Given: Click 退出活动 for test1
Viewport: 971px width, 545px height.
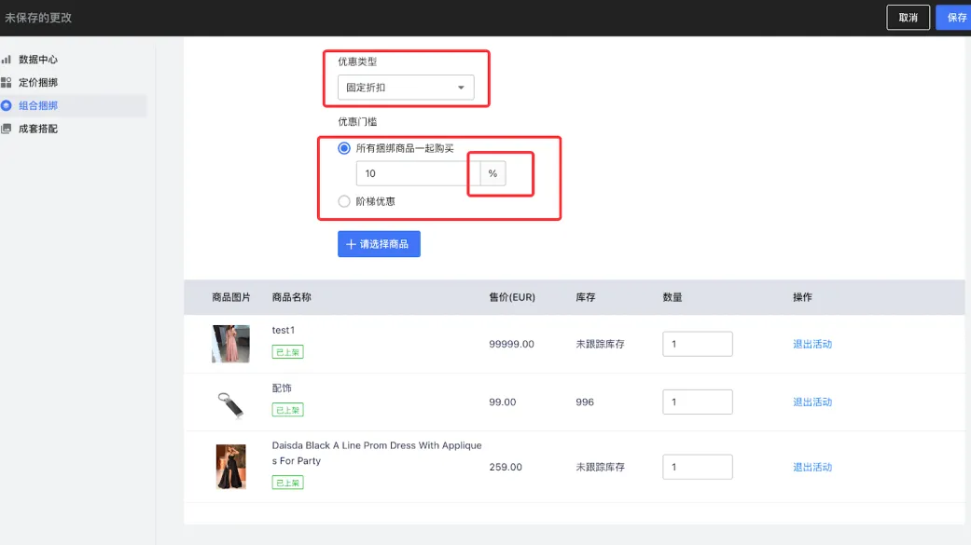Looking at the screenshot, I should [812, 344].
